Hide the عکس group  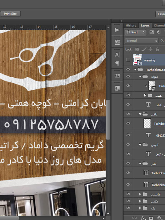point(128,201)
